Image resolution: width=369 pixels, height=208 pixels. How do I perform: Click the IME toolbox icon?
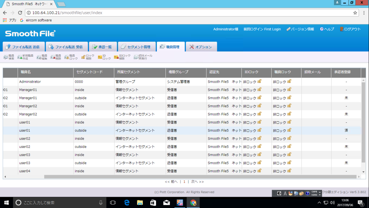[x=302, y=194]
